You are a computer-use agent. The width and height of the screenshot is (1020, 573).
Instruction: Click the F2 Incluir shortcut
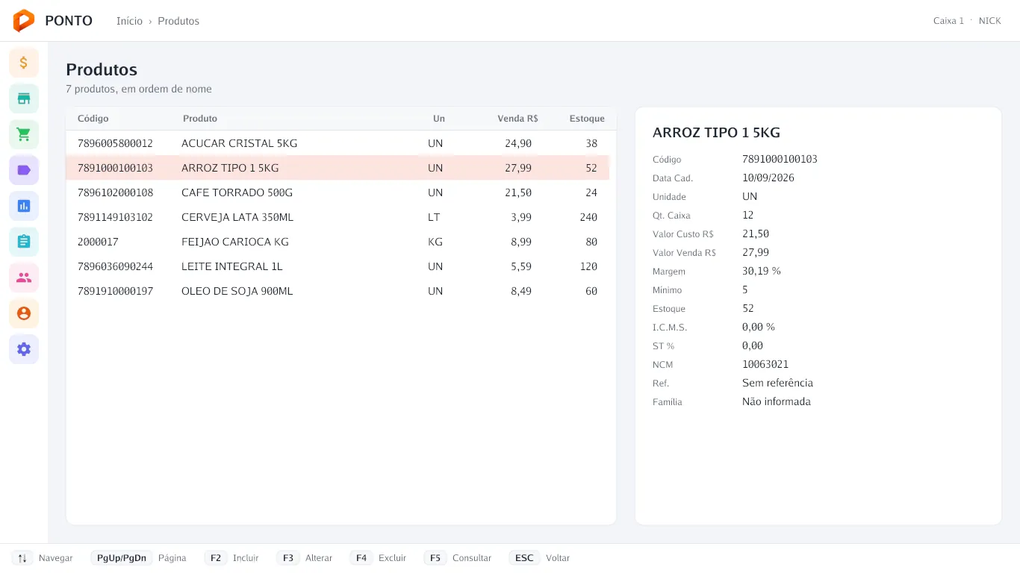tap(231, 558)
